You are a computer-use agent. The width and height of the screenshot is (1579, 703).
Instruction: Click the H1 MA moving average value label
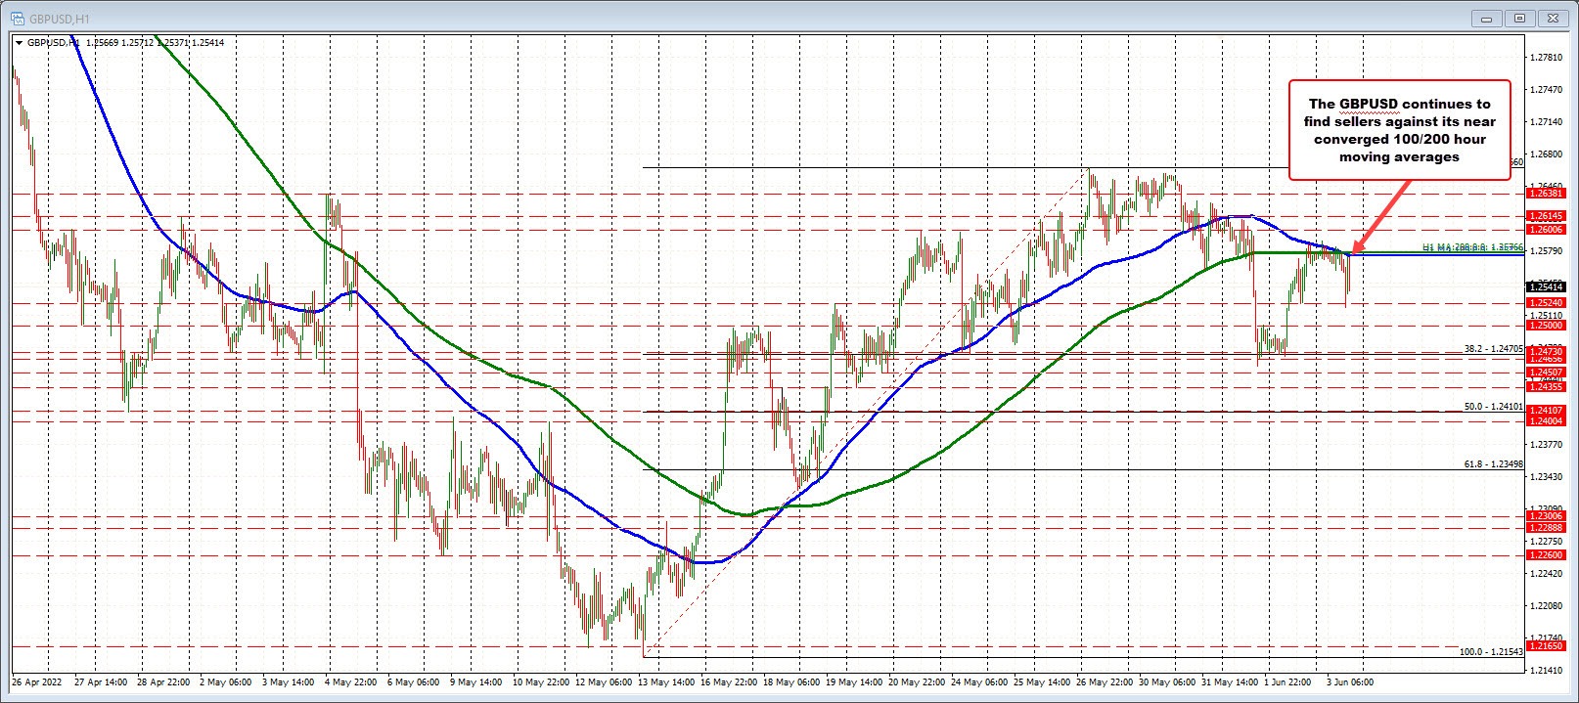point(1471,248)
